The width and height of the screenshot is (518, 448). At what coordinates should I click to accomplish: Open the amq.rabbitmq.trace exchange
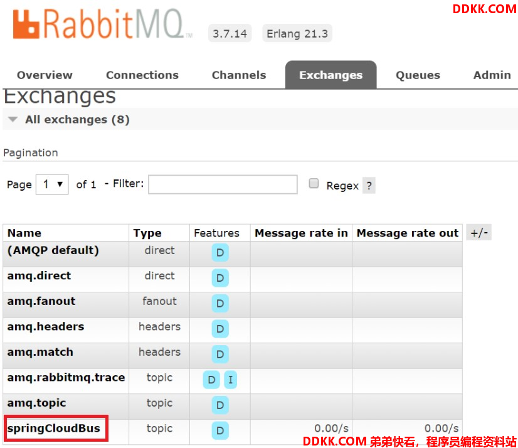(x=66, y=378)
